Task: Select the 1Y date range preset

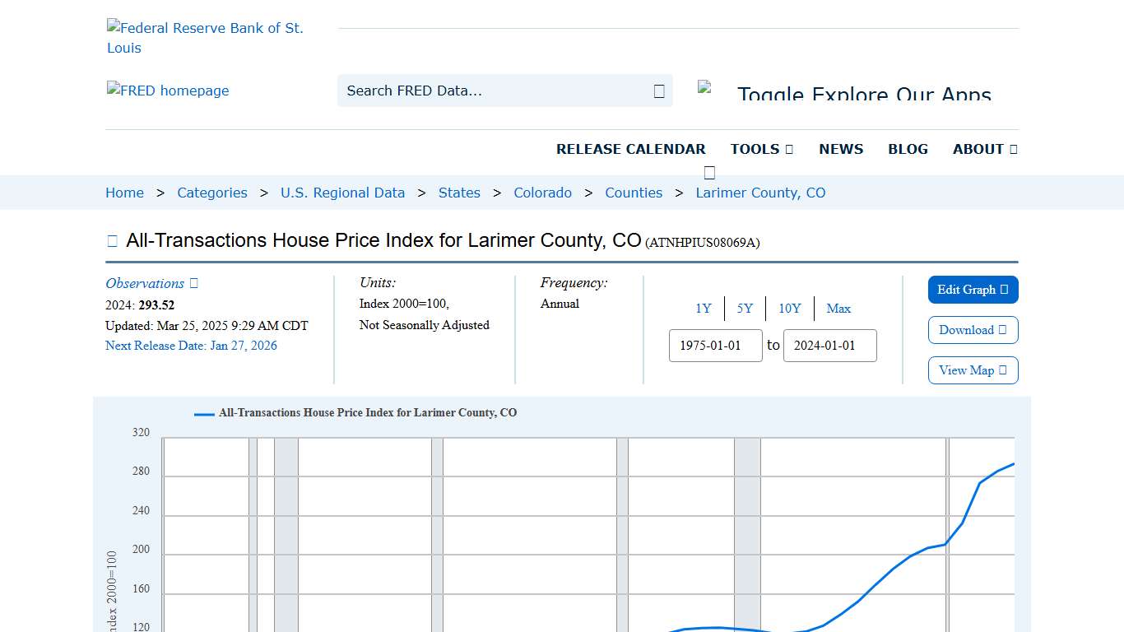Action: click(x=704, y=308)
